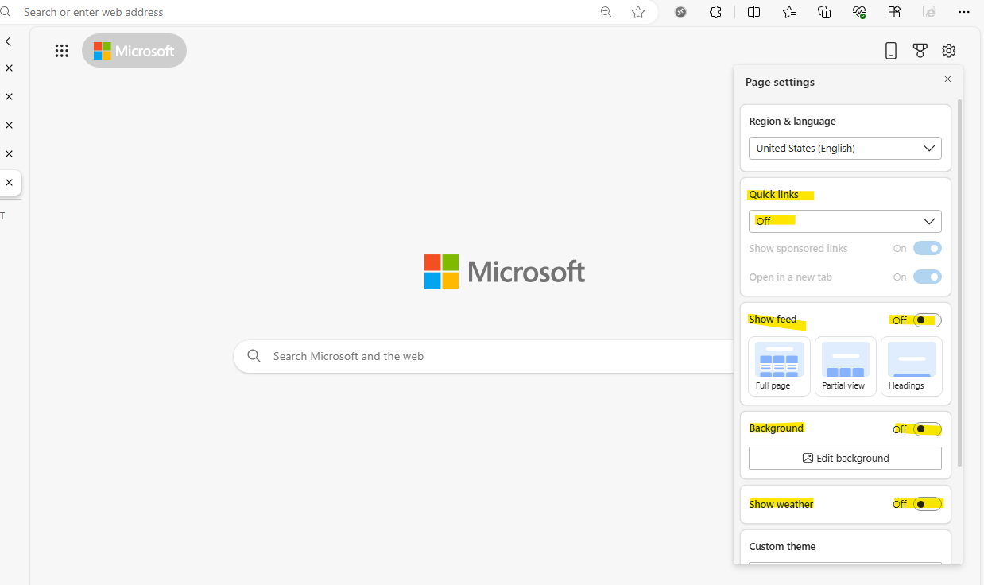Open Browser essentials heart icon

coord(859,12)
